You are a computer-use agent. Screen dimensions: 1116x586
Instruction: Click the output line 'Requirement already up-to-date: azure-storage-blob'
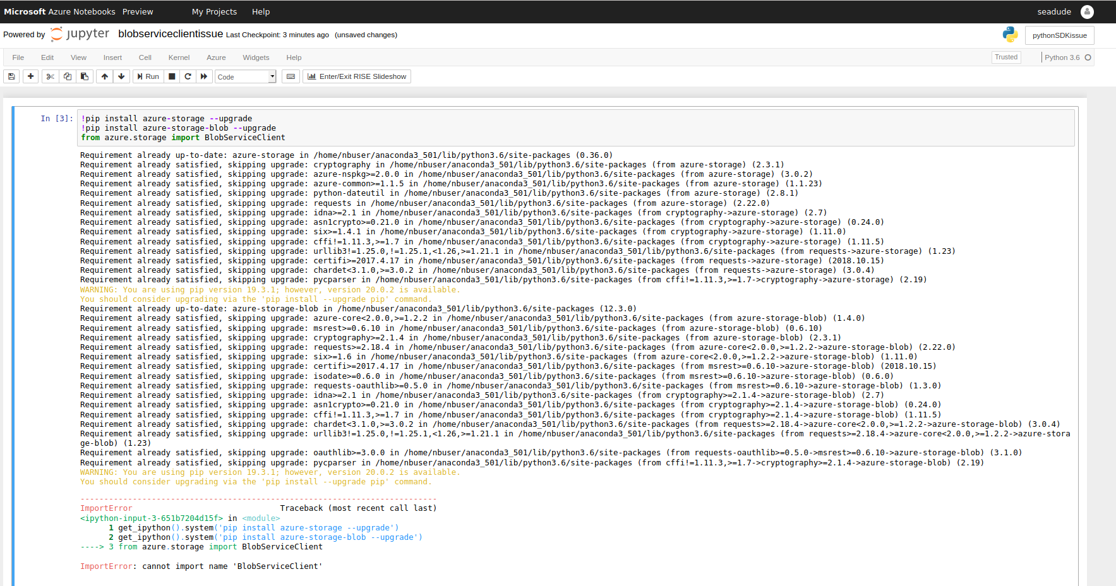click(x=358, y=309)
